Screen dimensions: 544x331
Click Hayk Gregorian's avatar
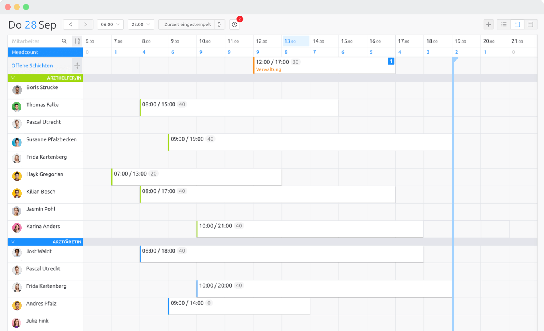tap(17, 176)
